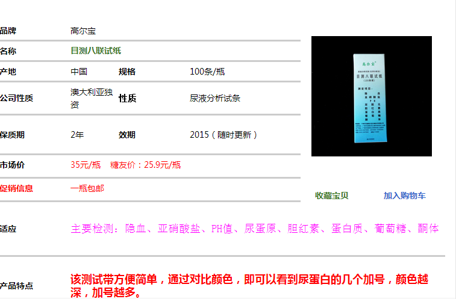Click the shelf life value 2年
Viewport: 456px width, 299px height.
pos(77,135)
